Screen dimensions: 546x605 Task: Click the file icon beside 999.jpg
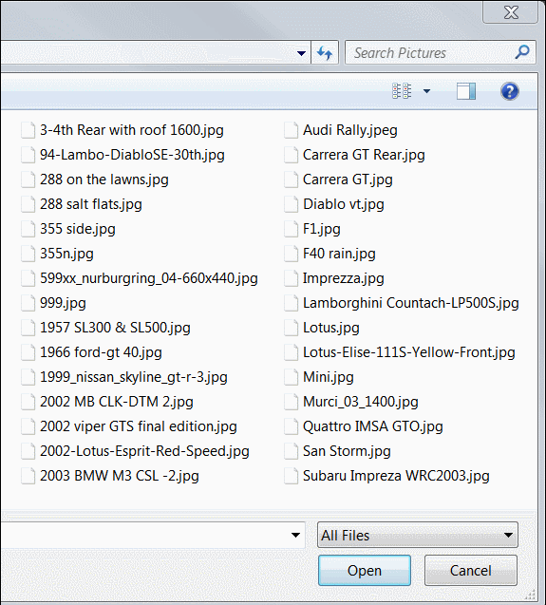(28, 303)
